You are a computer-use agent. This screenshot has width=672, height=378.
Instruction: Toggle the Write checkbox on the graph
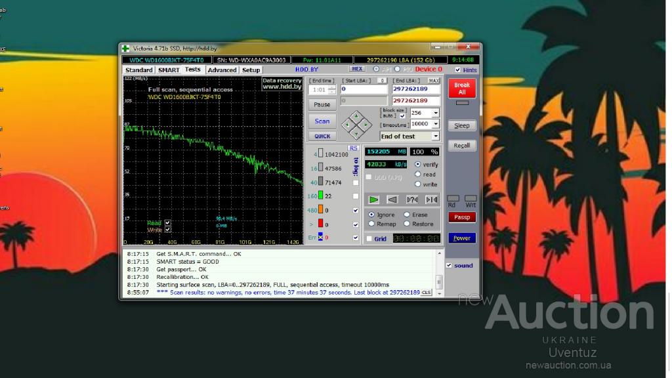pos(167,230)
